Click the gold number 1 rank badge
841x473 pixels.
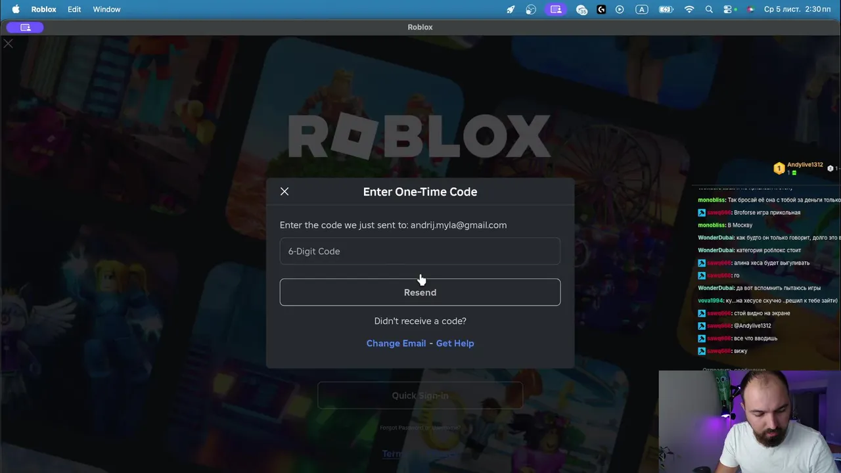pos(779,168)
